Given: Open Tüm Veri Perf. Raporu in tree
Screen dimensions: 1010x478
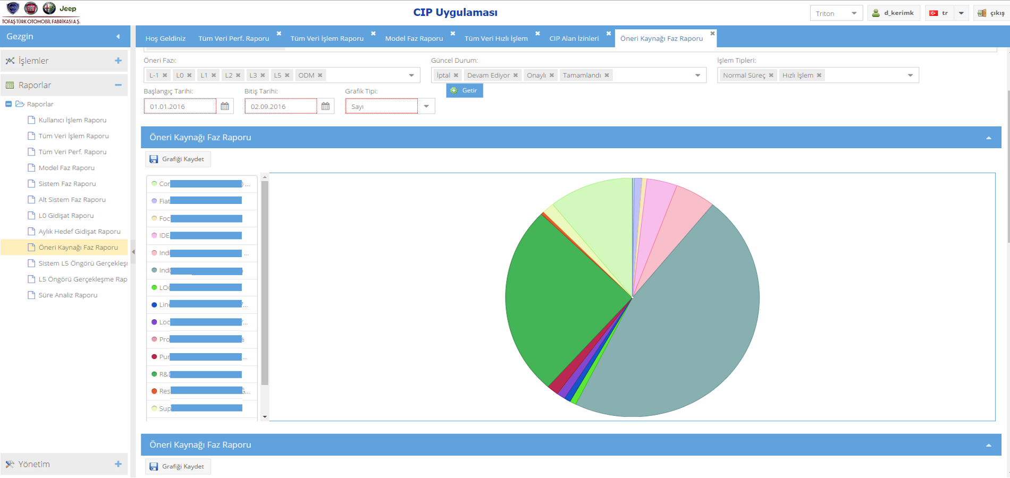Looking at the screenshot, I should pyautogui.click(x=72, y=152).
